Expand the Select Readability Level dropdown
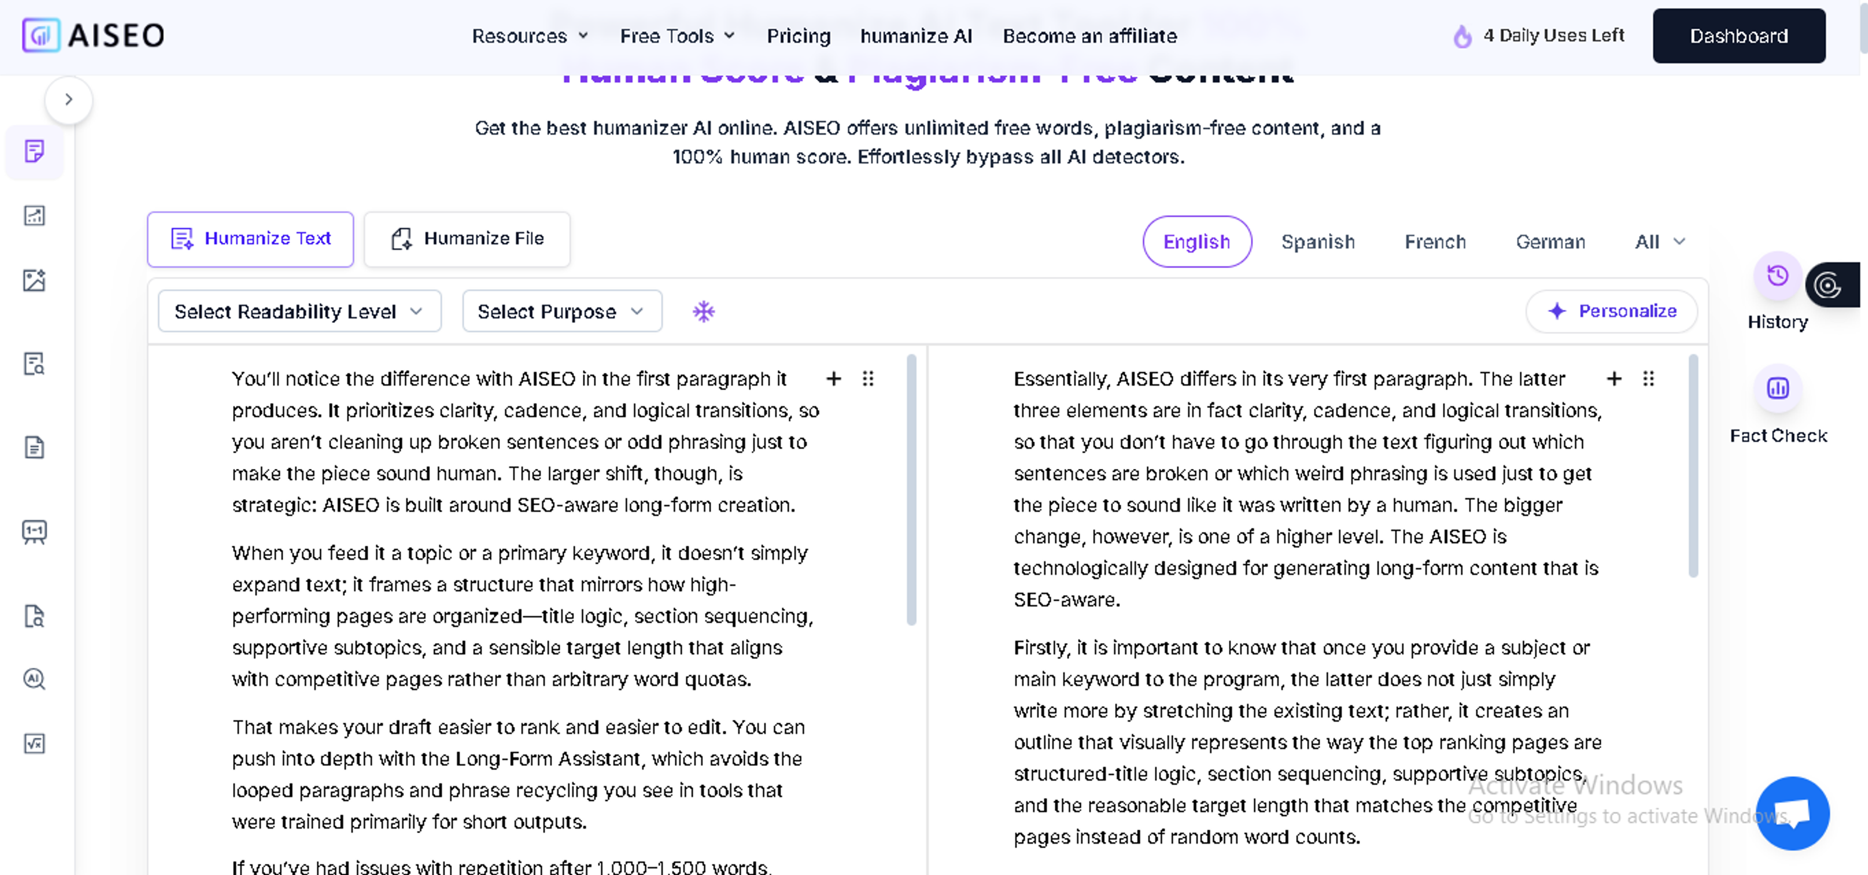 point(300,311)
